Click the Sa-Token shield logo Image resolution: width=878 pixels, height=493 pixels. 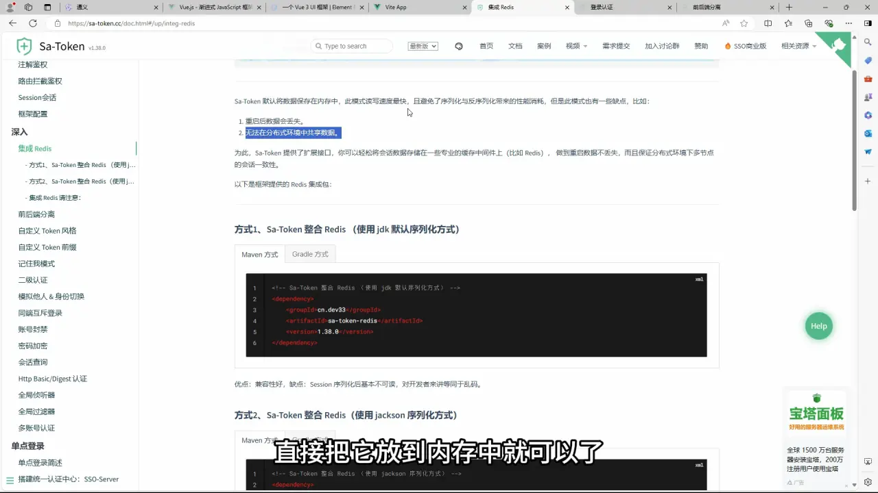point(24,47)
